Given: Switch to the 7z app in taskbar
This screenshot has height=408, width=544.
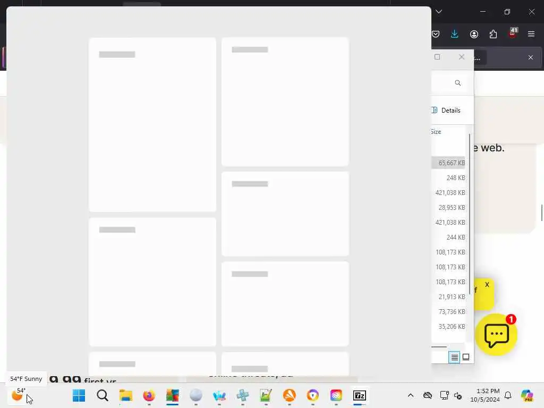Looking at the screenshot, I should pyautogui.click(x=360, y=395).
